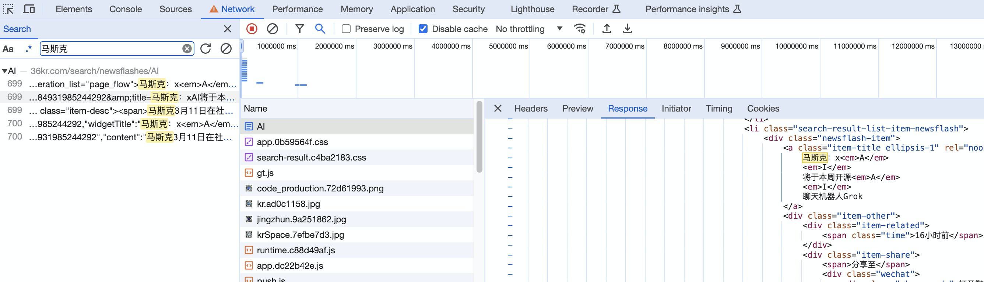
Task: Collapse the AI search result group
Action: pyautogui.click(x=4, y=71)
